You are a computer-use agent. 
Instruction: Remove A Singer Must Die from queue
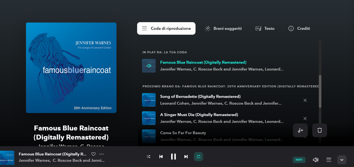coord(305,118)
